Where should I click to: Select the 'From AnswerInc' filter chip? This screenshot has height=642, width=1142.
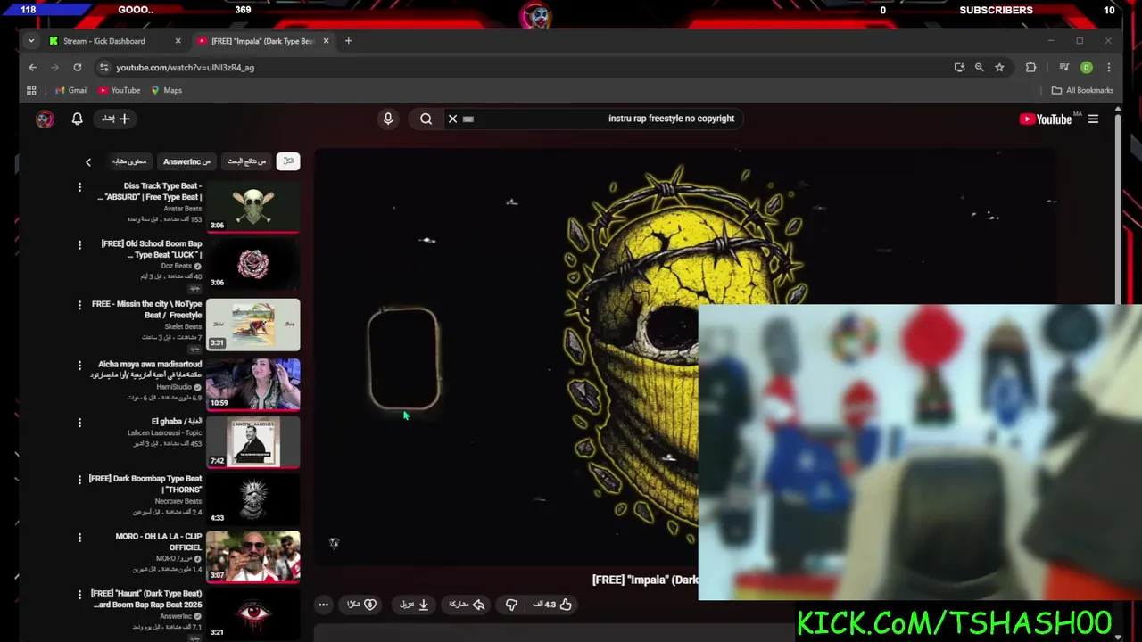pos(186,161)
